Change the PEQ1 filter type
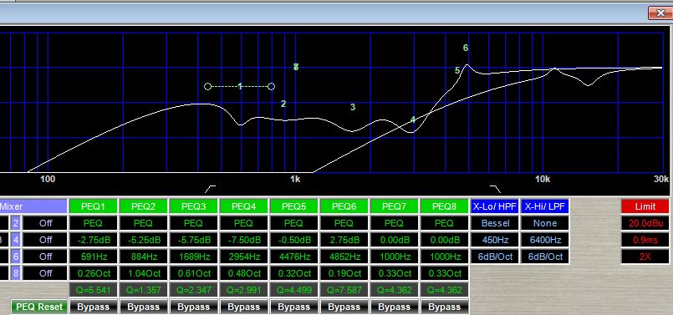This screenshot has width=673, height=315. tap(93, 223)
